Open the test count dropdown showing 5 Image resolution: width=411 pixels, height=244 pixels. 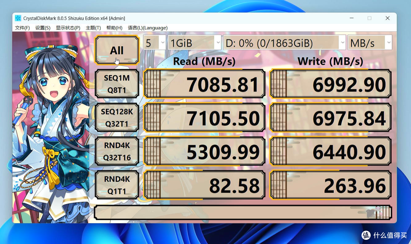tap(155, 43)
